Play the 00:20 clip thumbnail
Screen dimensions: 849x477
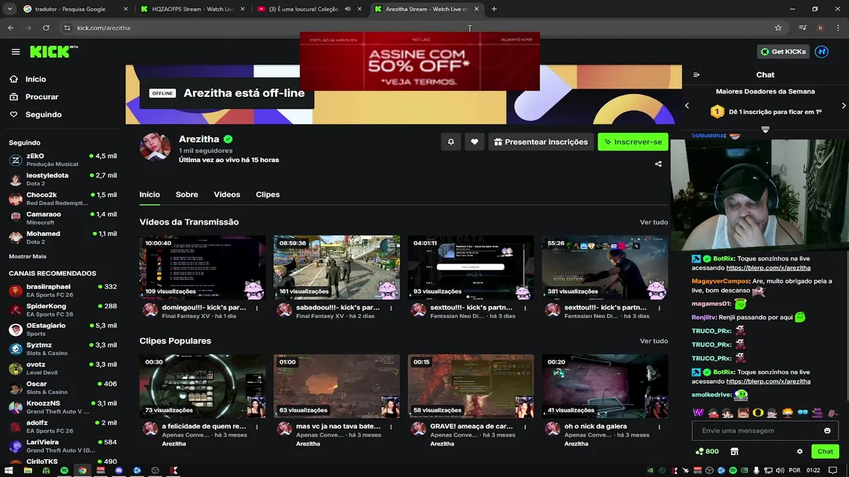point(605,386)
